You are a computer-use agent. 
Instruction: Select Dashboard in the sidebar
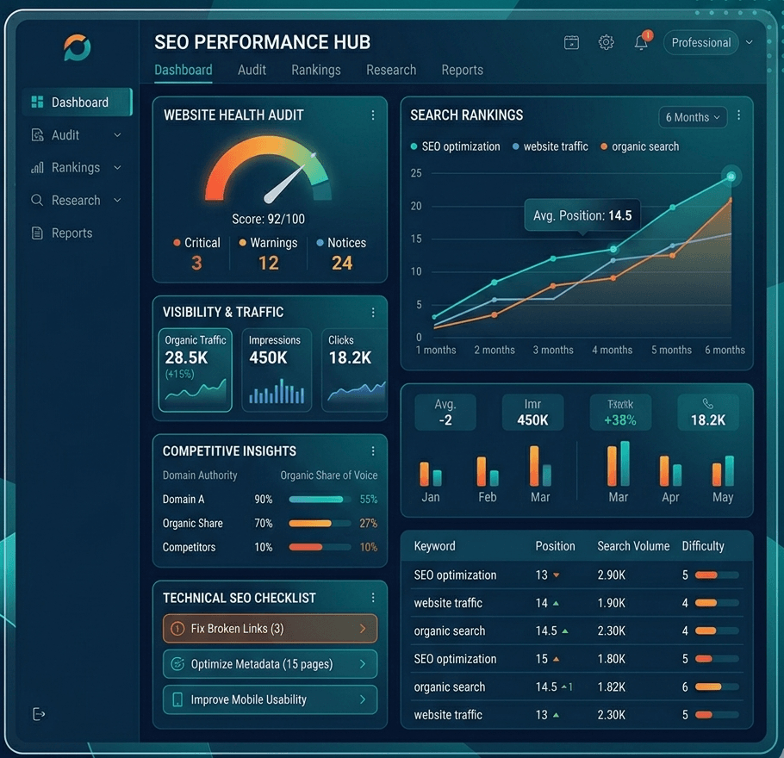[77, 102]
